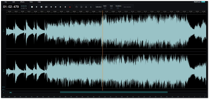Toggle the left channel ON switch
Viewport: 209px width, 99px height.
click(4, 31)
